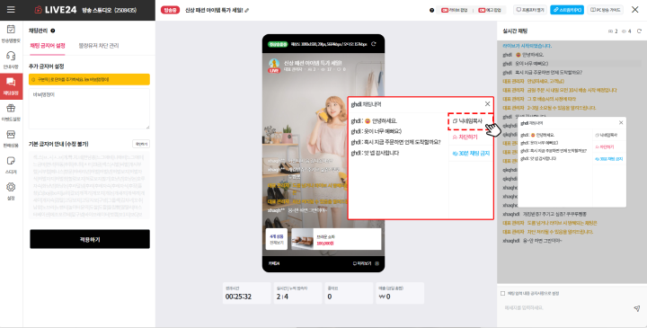The width and height of the screenshot is (647, 328).
Task: Click the ₩0 sales value box
Action: click(399, 293)
